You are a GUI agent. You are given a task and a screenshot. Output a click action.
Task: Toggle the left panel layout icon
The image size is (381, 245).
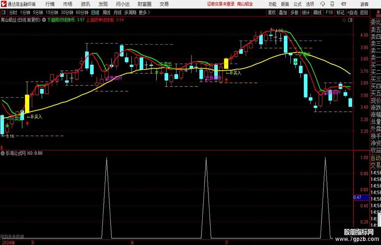[4, 12]
